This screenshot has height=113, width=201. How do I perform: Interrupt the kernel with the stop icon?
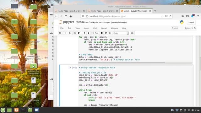101,33
